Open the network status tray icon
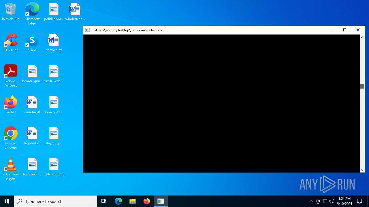Viewport: 369px width, 207px height. pyautogui.click(x=325, y=201)
